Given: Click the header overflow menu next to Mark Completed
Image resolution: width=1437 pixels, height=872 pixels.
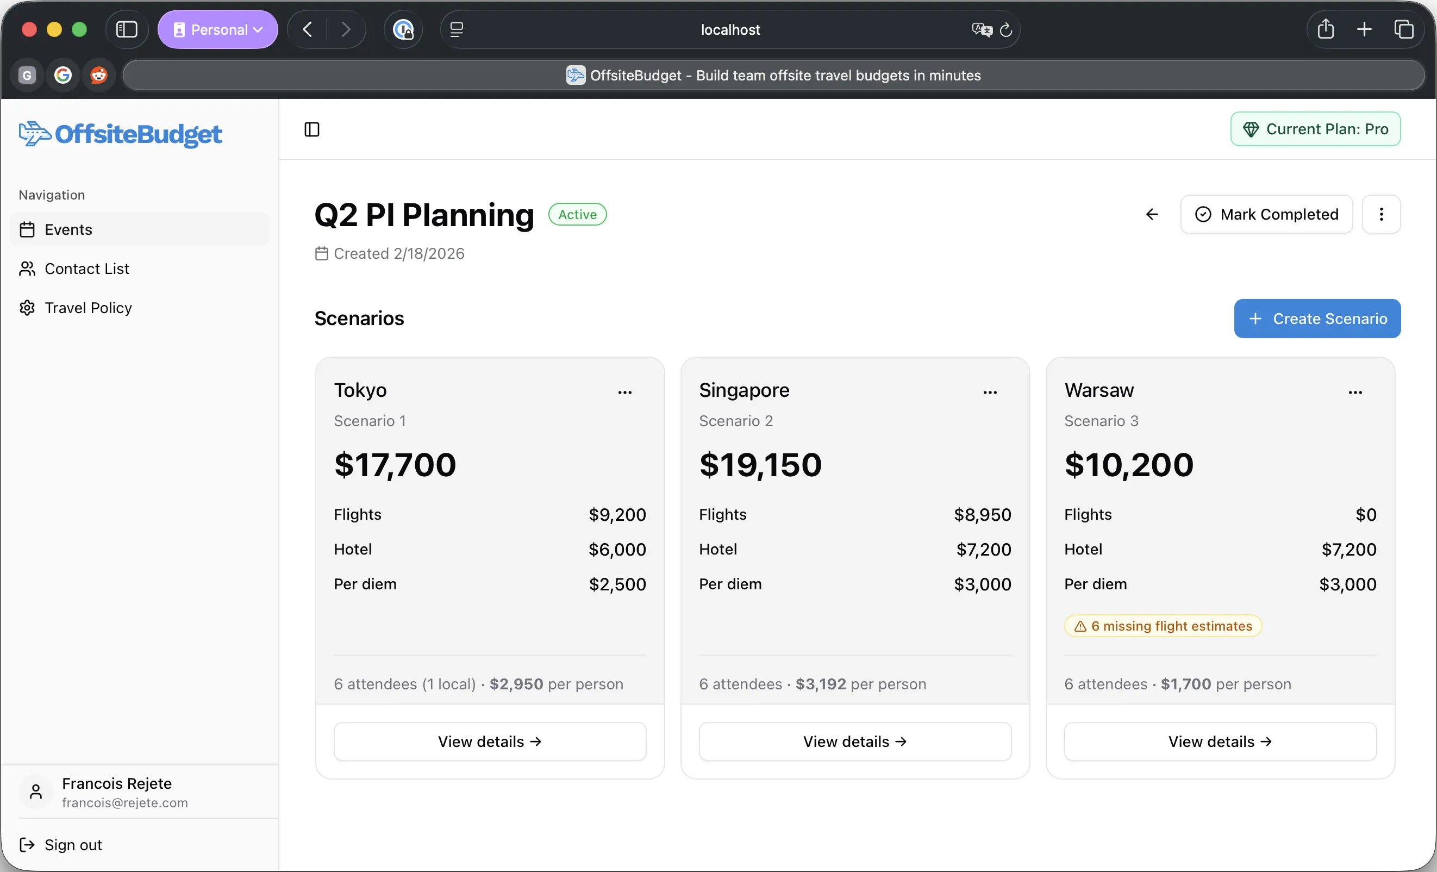Looking at the screenshot, I should (1381, 214).
